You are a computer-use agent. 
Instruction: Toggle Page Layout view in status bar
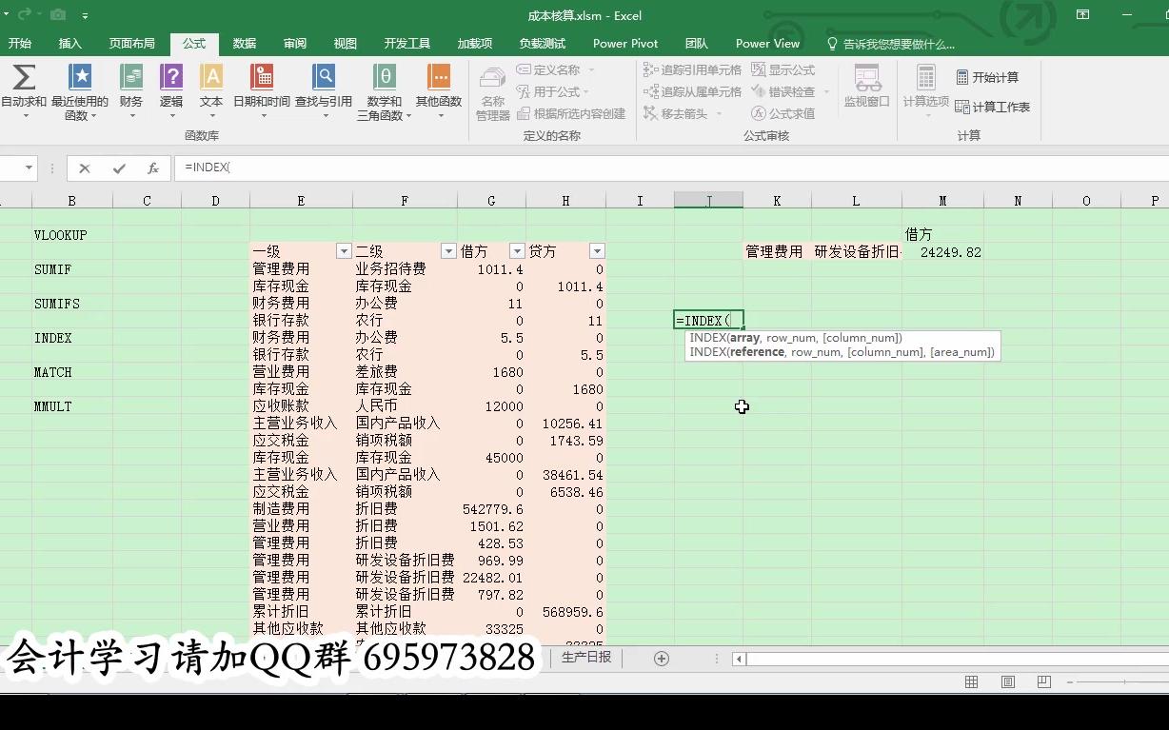click(1006, 682)
